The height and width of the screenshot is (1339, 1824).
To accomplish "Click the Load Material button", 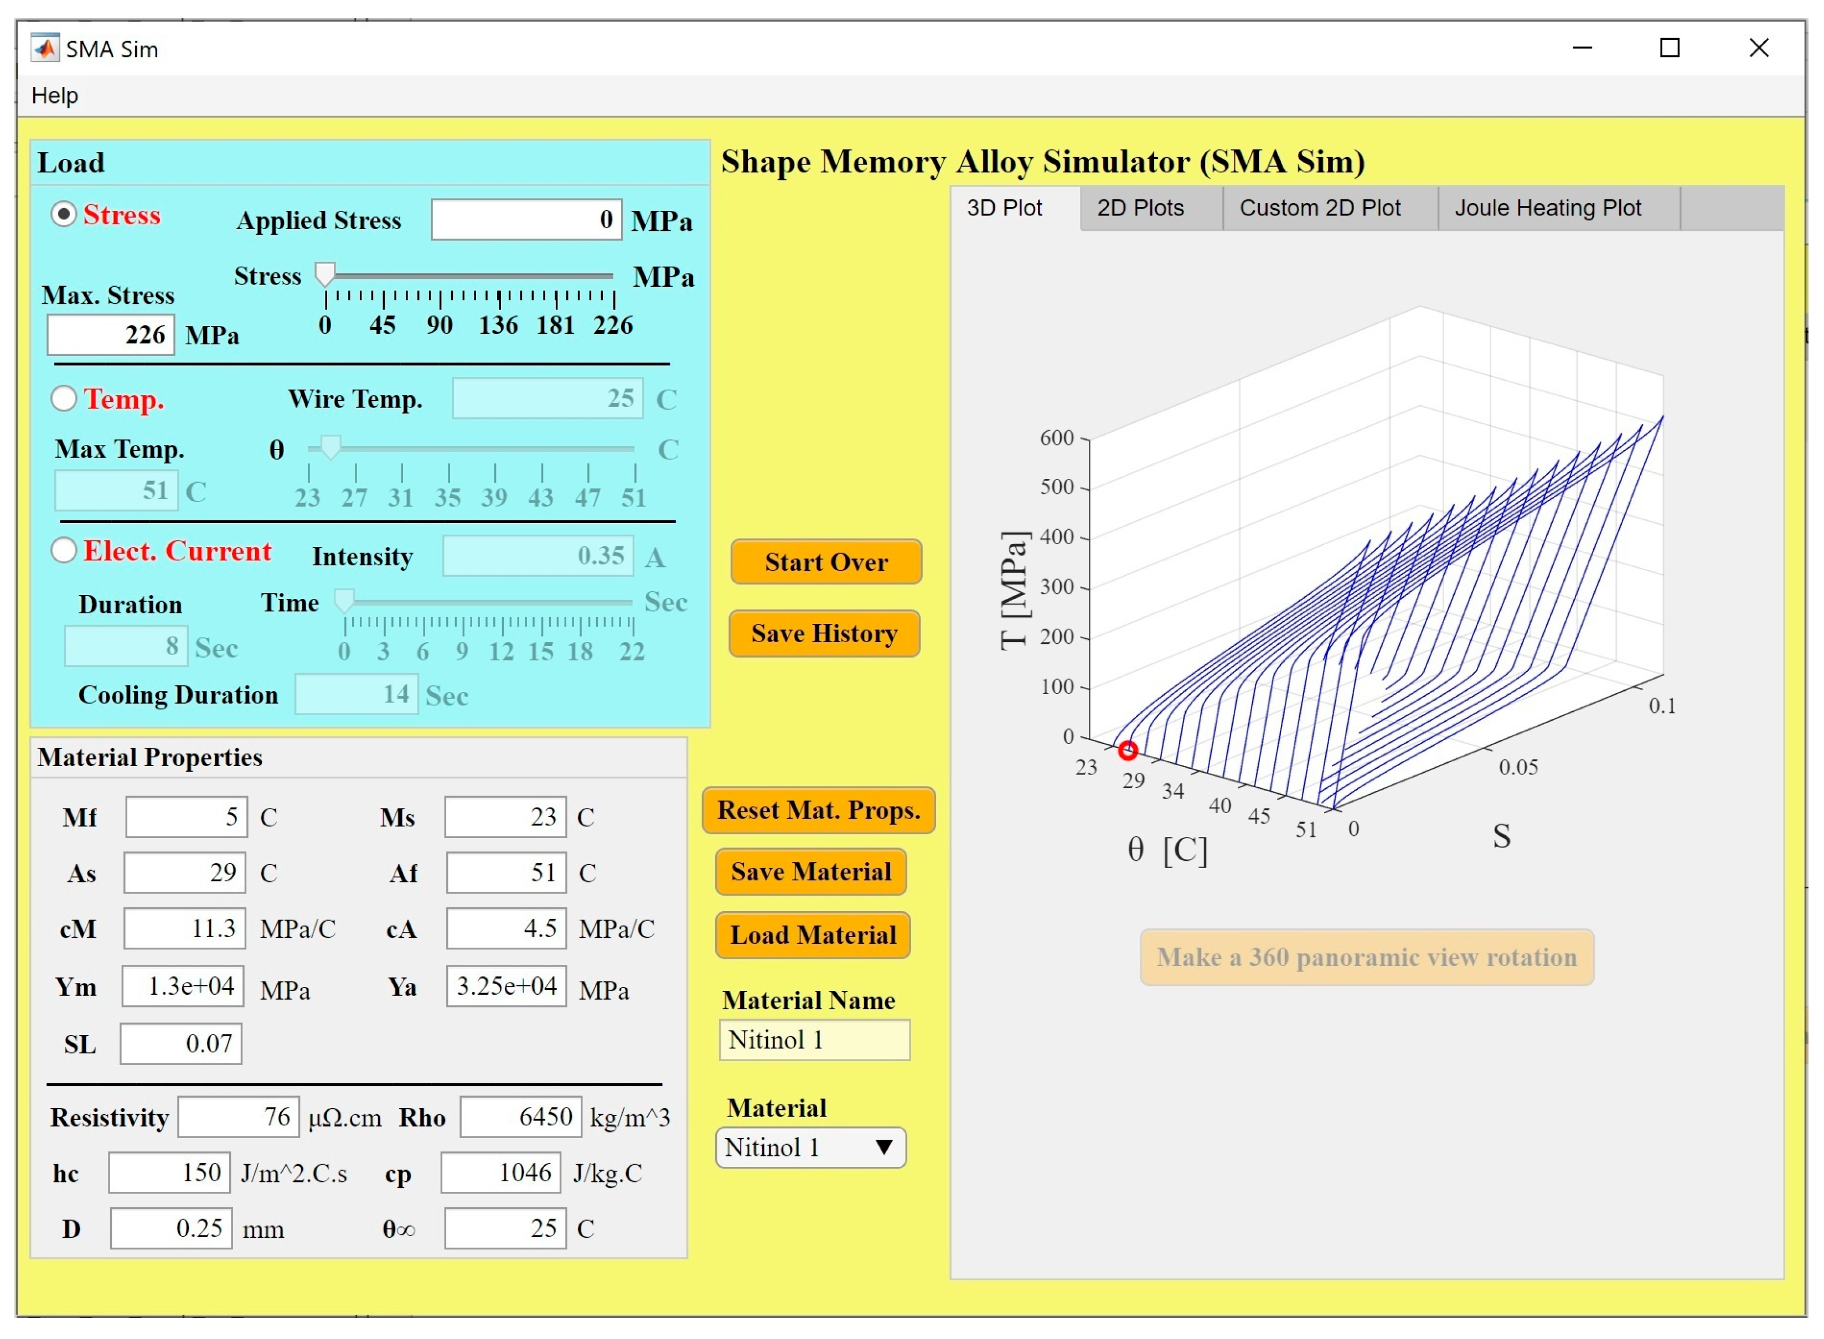I will pos(812,934).
